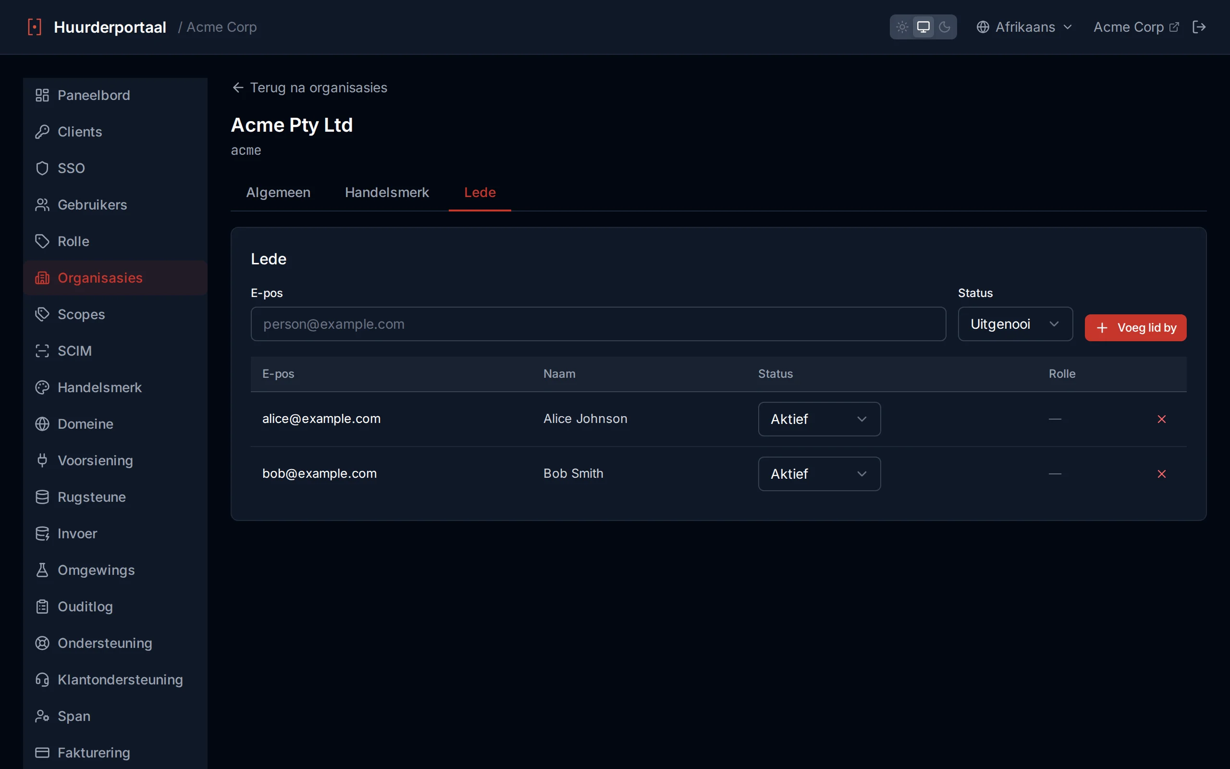The image size is (1230, 769).
Task: Switch to the Algemeen tab
Action: [x=278, y=193]
